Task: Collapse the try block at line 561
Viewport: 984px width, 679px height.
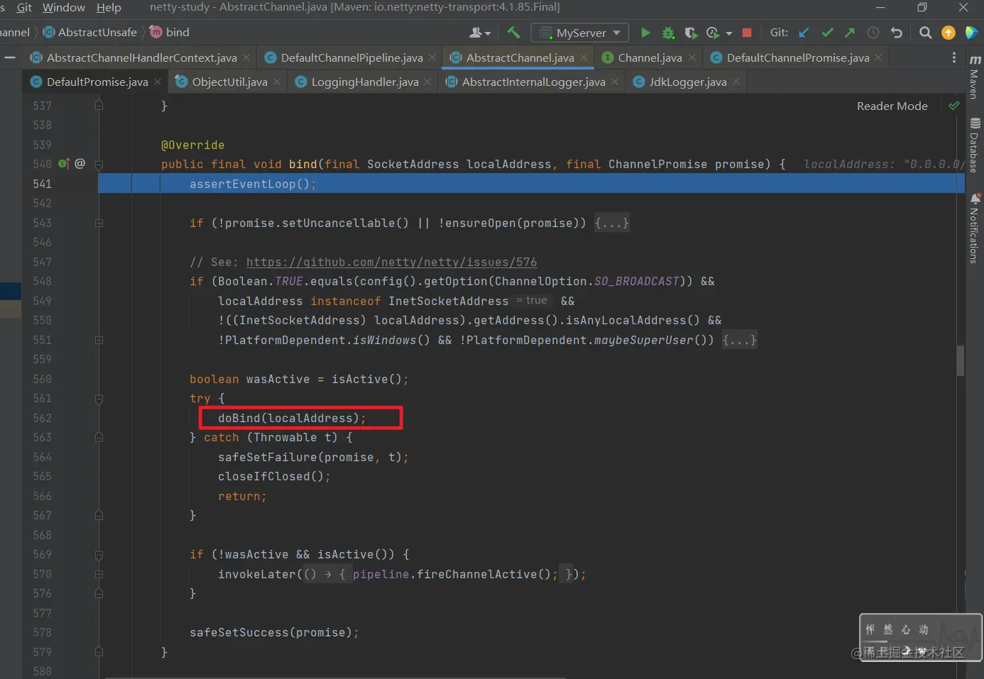Action: (x=99, y=399)
